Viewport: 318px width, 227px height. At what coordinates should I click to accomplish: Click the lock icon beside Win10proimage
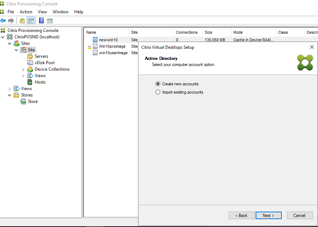89,47
